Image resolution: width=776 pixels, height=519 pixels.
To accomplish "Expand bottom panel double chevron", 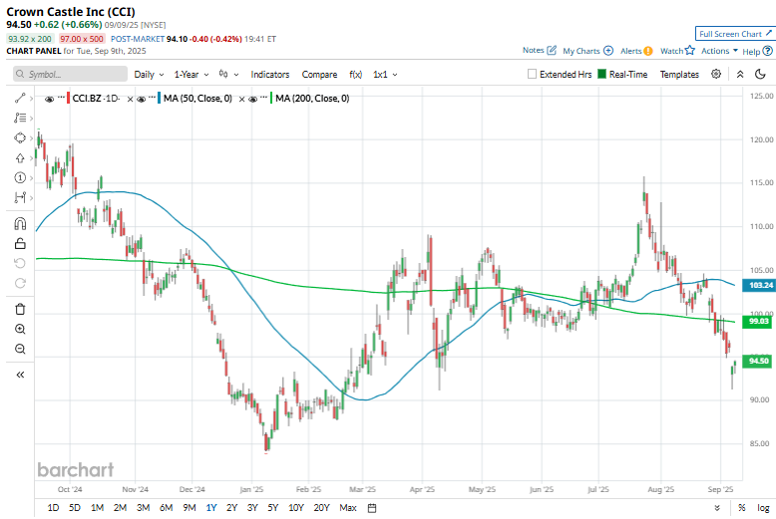I will (x=717, y=508).
